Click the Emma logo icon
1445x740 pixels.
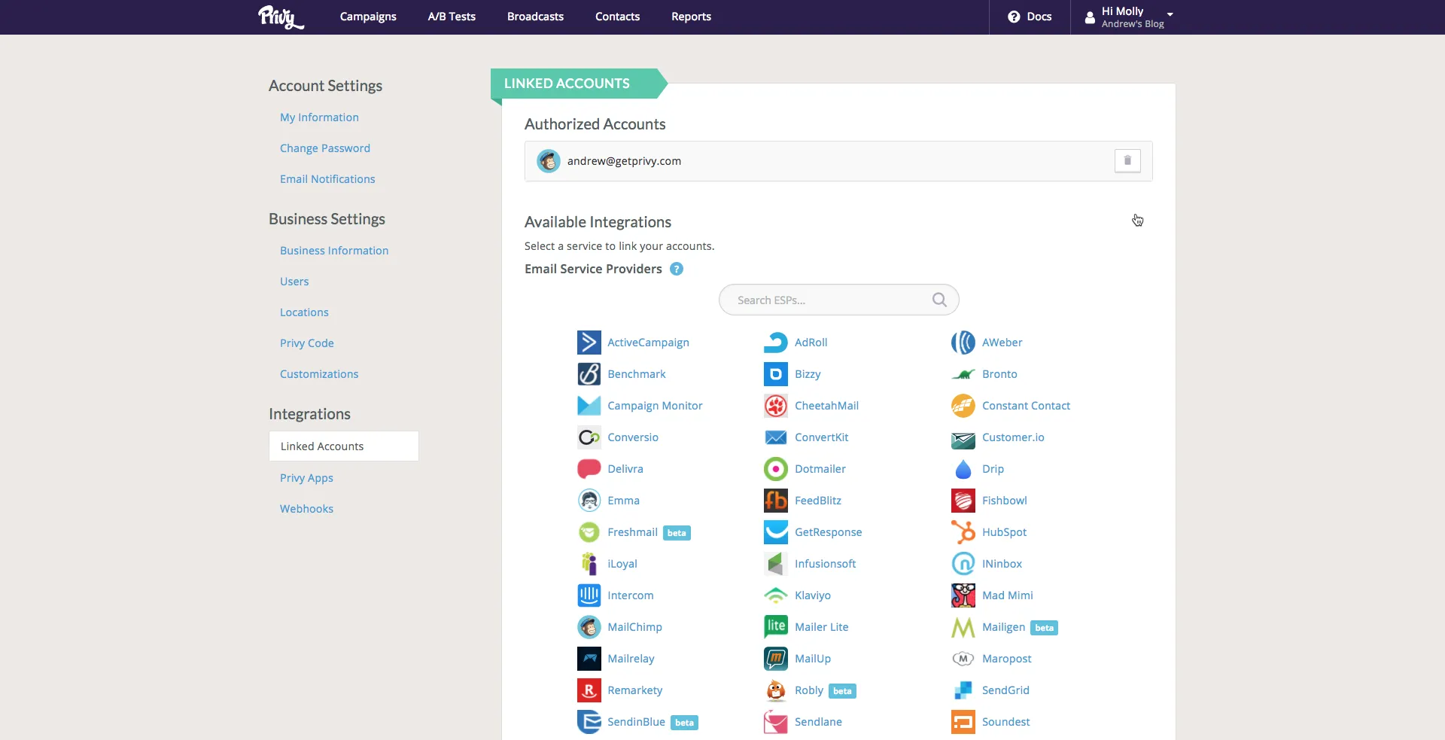tap(589, 501)
